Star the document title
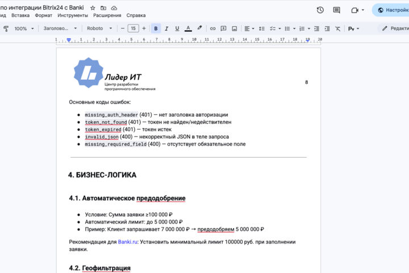 tap(93, 8)
